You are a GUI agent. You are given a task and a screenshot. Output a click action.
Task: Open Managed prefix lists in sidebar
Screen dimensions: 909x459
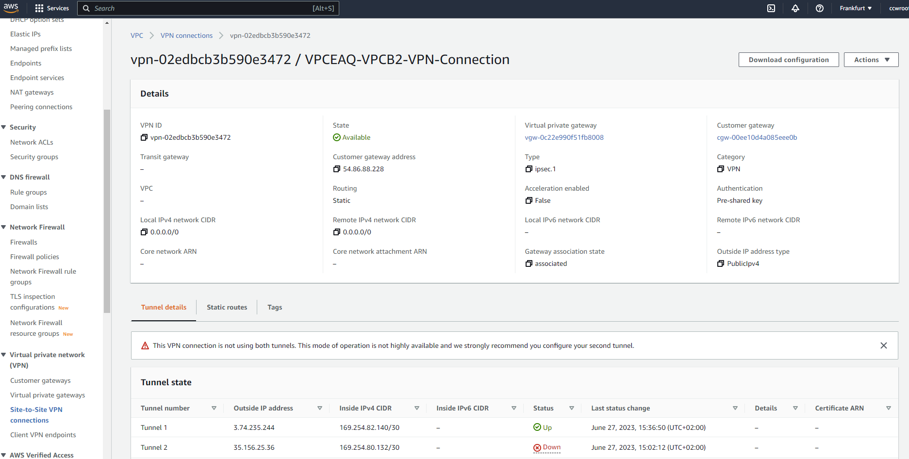point(41,49)
